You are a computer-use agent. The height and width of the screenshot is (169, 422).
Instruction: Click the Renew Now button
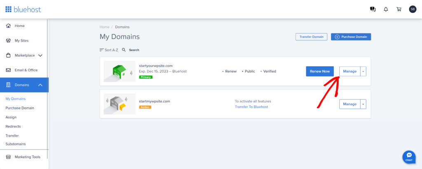319,71
